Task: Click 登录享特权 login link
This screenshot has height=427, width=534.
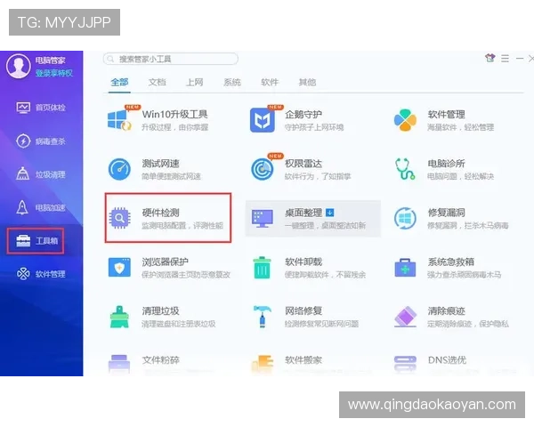Action: [x=53, y=73]
